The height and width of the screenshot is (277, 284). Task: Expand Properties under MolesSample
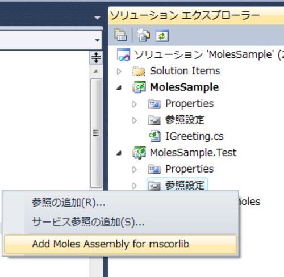coord(135,104)
